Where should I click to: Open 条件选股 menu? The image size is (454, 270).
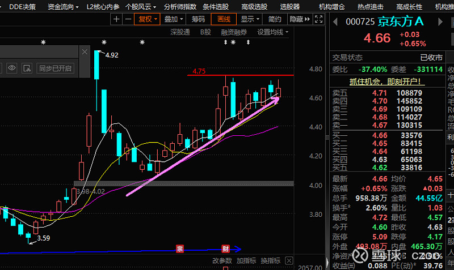point(216,7)
